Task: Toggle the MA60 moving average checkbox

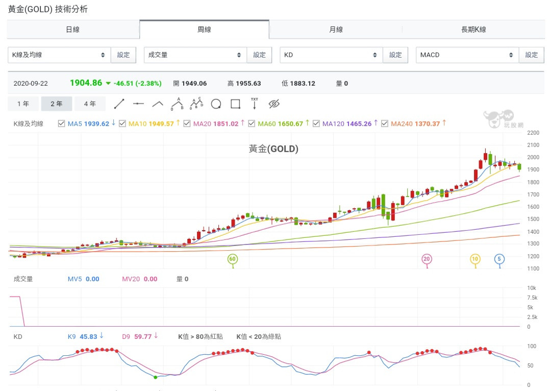Action: point(252,124)
